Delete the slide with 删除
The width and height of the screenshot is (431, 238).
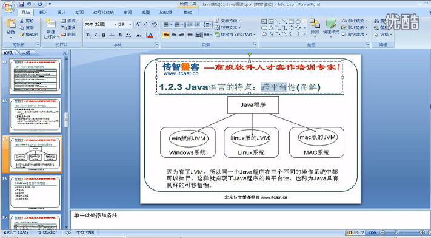[x=68, y=35]
